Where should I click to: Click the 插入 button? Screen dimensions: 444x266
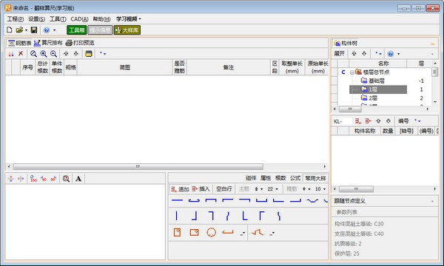coord(201,189)
